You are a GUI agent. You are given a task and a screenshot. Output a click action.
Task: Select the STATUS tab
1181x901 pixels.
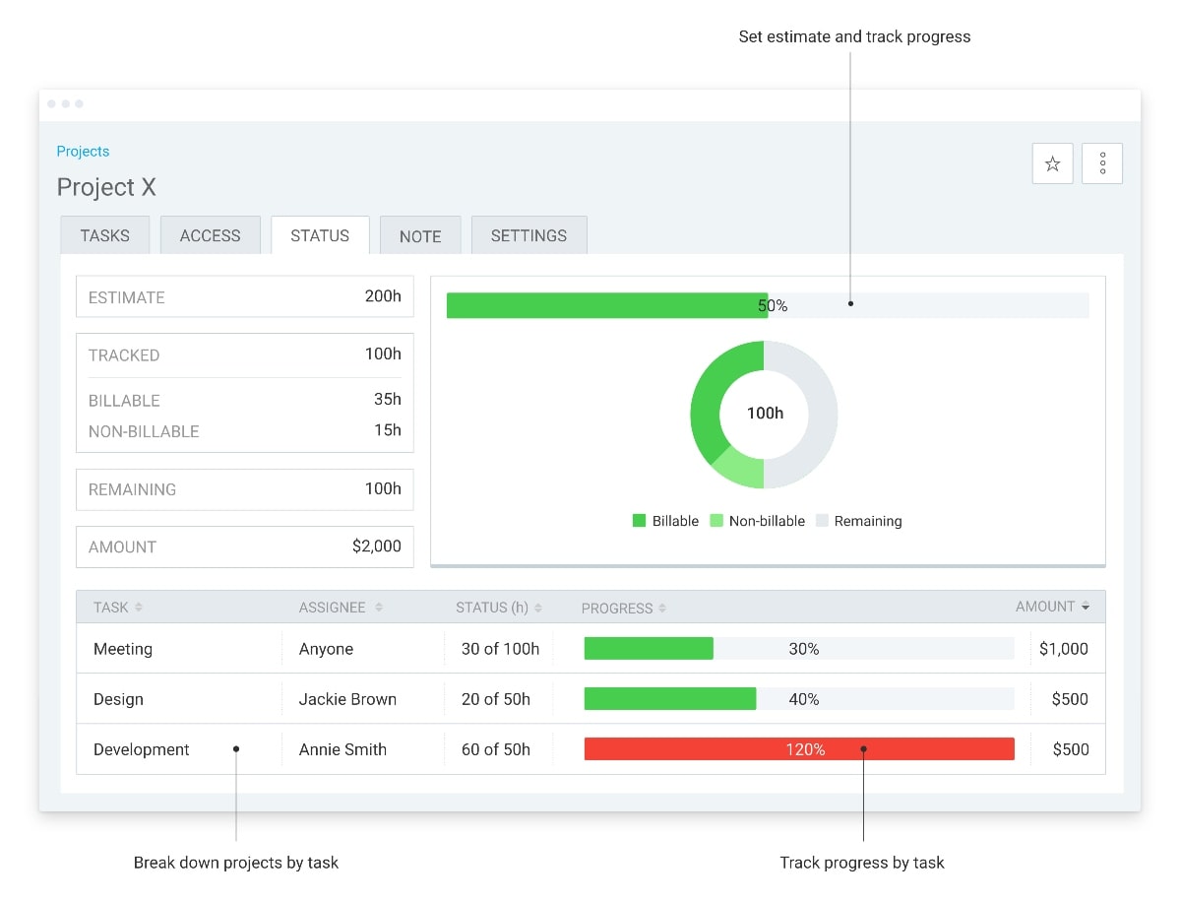[320, 235]
